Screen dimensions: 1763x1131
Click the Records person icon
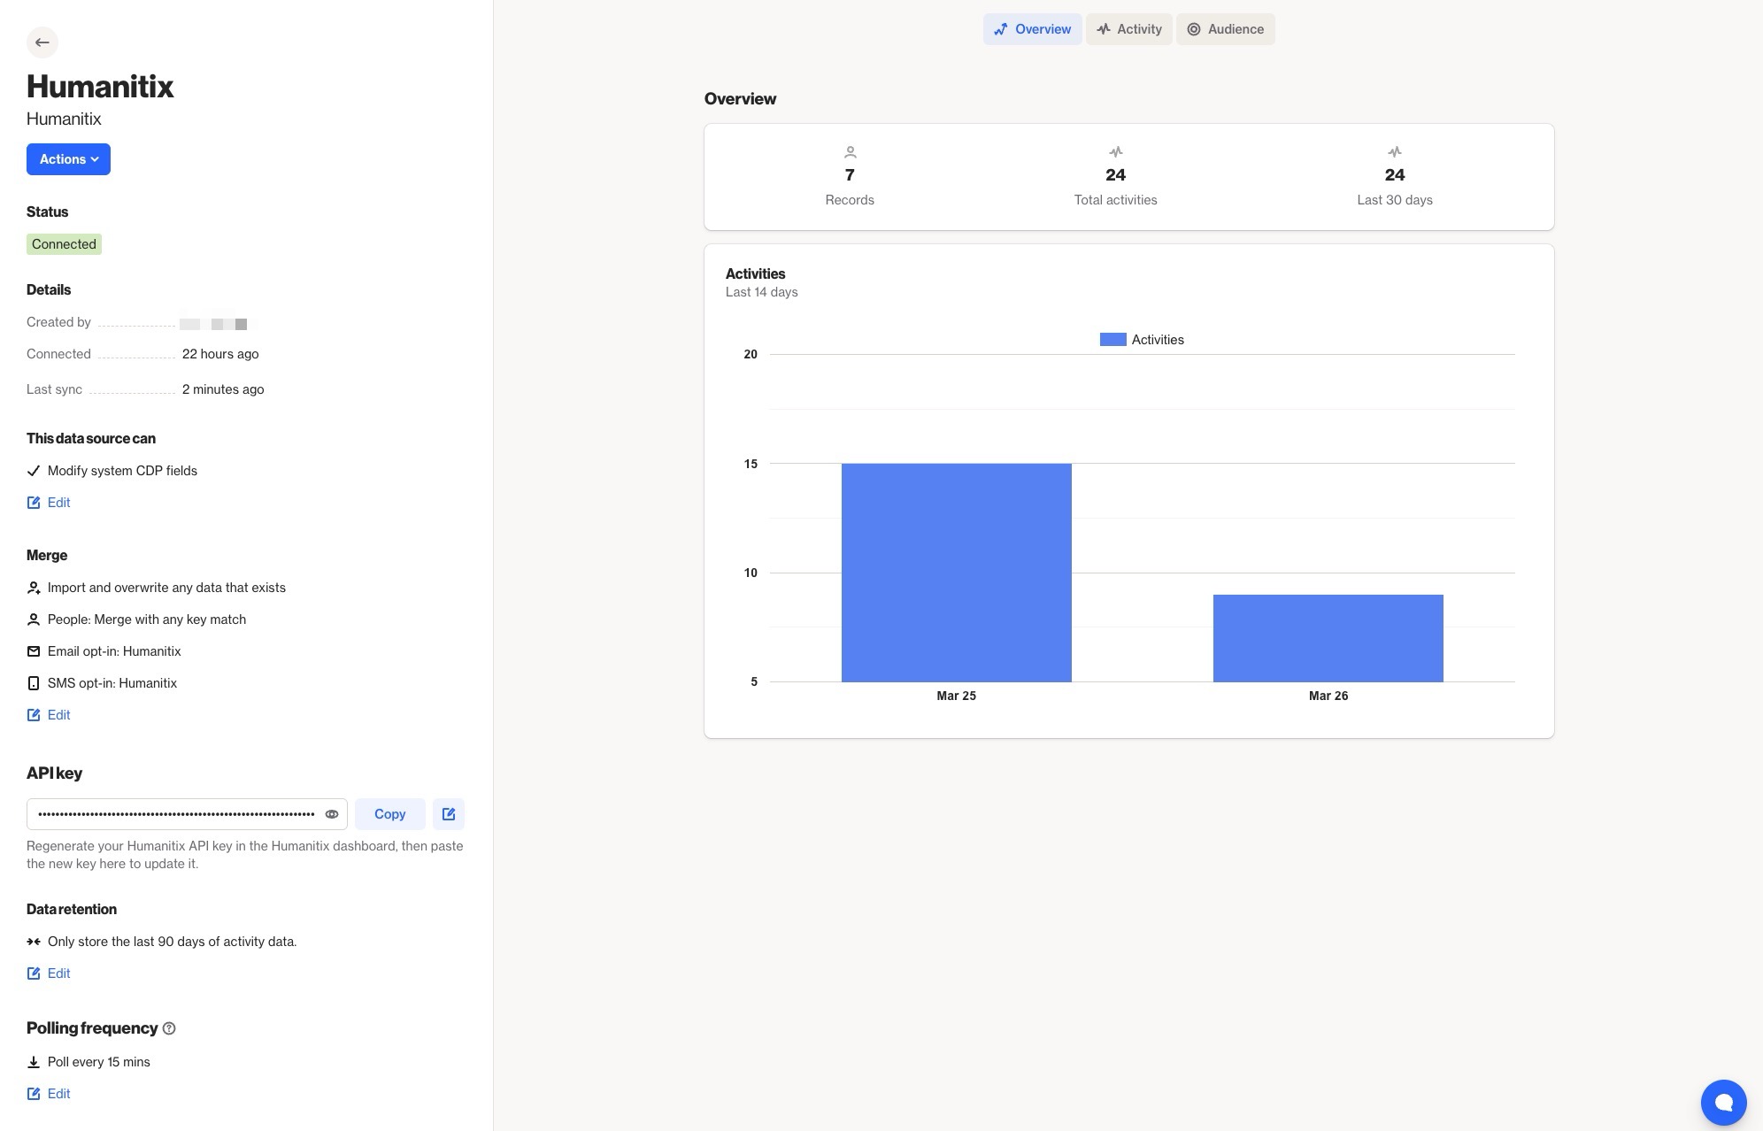(x=850, y=152)
